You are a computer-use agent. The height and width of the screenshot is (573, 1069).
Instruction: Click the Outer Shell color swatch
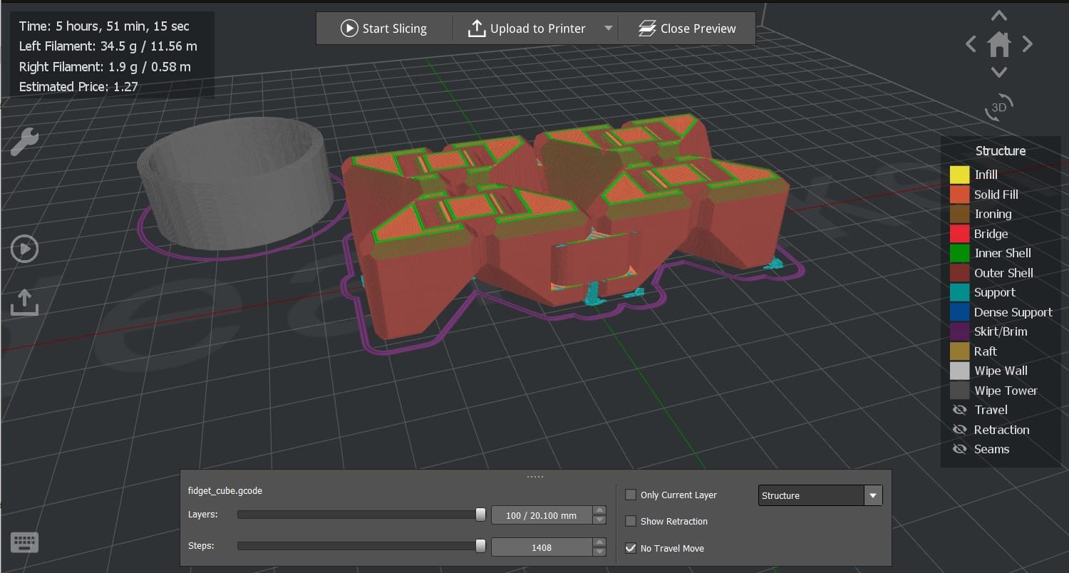point(959,273)
